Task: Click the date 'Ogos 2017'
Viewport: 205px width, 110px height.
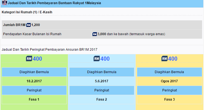Action: click(170, 81)
